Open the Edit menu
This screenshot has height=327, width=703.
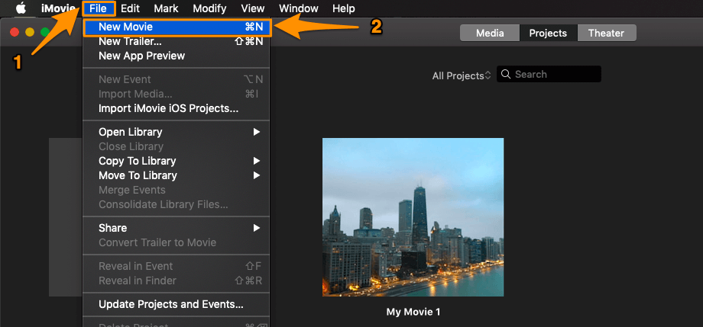click(130, 8)
